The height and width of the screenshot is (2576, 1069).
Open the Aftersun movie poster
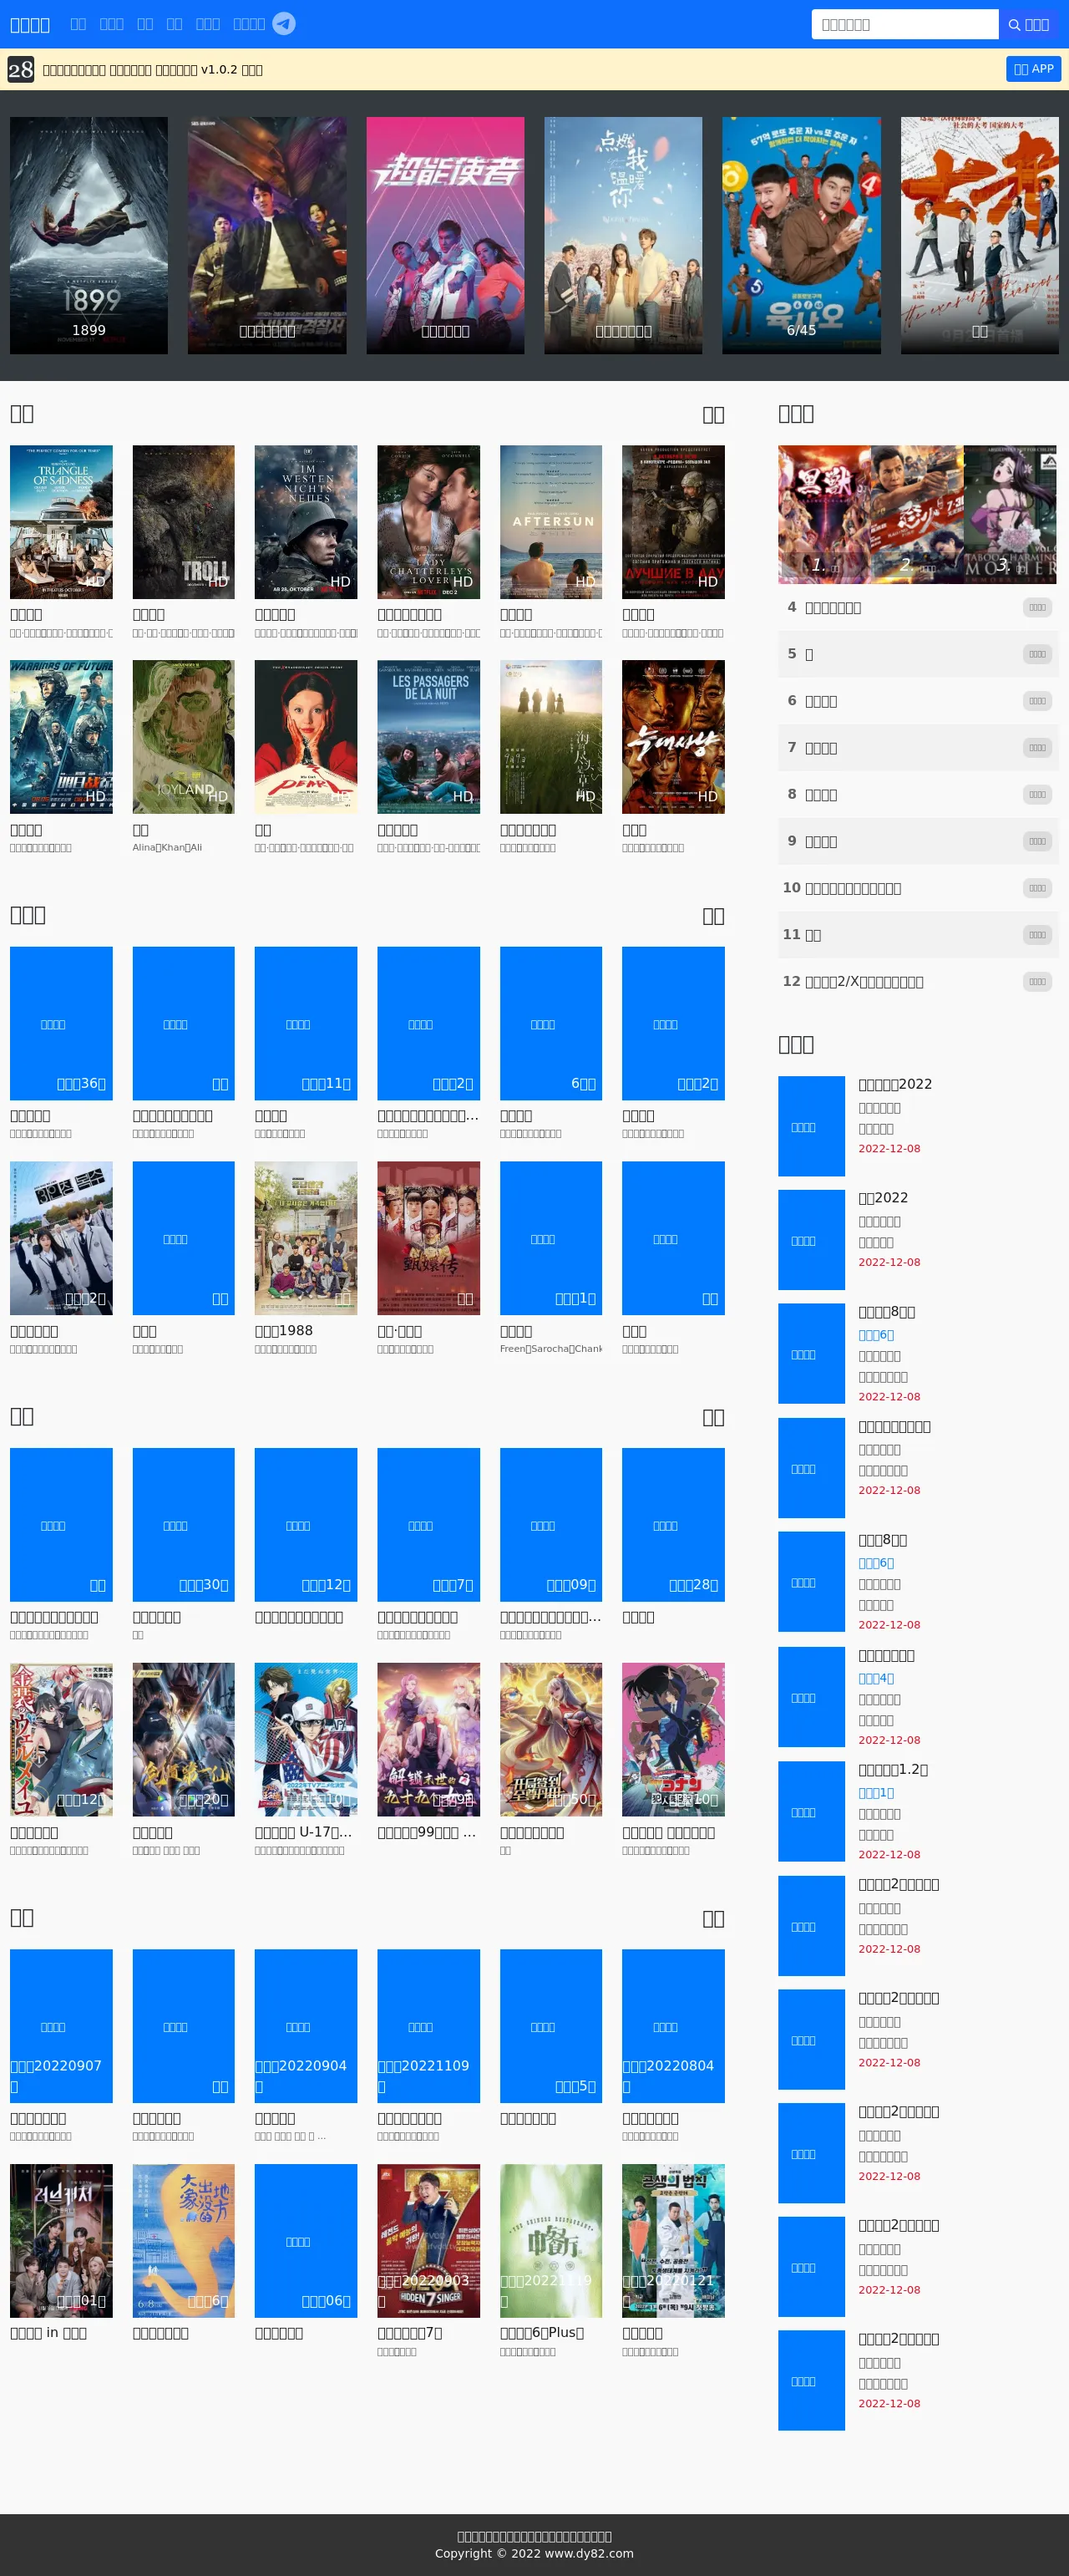[x=550, y=522]
